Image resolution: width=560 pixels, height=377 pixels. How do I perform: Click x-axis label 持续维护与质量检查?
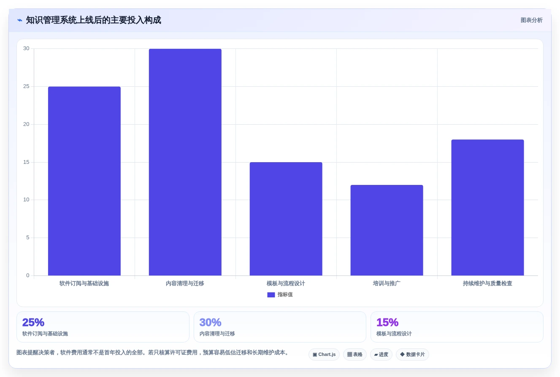(x=488, y=283)
